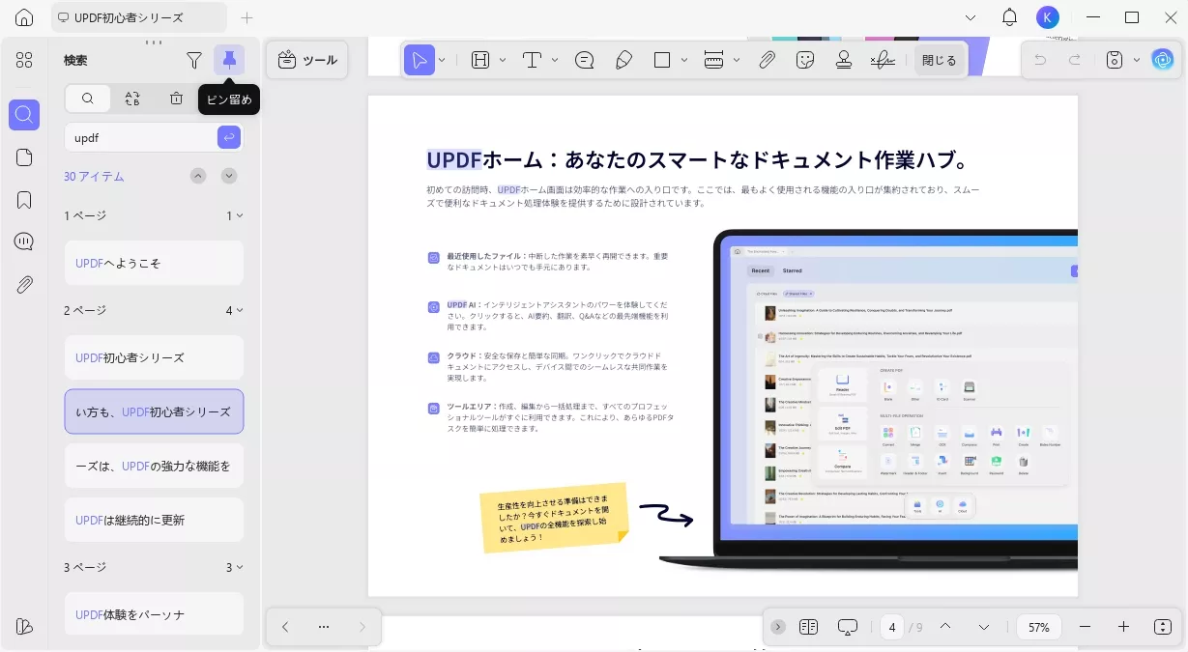Open the comments panel in sidebar
Image resolution: width=1188 pixels, height=652 pixels.
click(x=24, y=241)
